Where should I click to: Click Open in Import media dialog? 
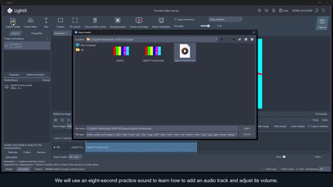click(247, 128)
